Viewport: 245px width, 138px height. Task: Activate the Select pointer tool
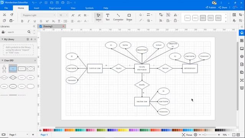tap(98, 17)
